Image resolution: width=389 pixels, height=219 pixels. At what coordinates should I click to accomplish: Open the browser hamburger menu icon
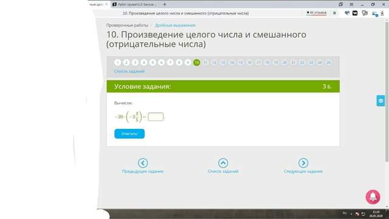click(351, 4)
